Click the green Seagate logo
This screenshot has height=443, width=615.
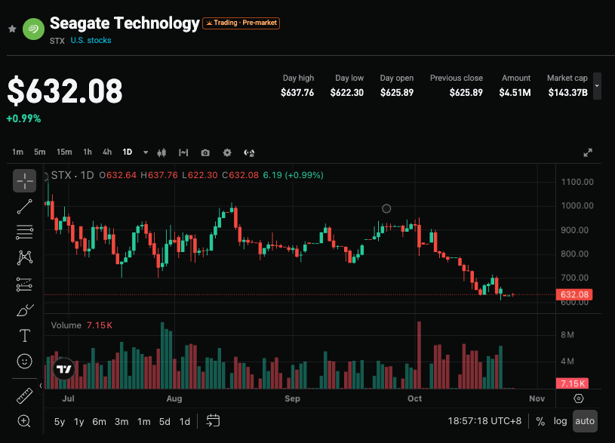pos(33,29)
